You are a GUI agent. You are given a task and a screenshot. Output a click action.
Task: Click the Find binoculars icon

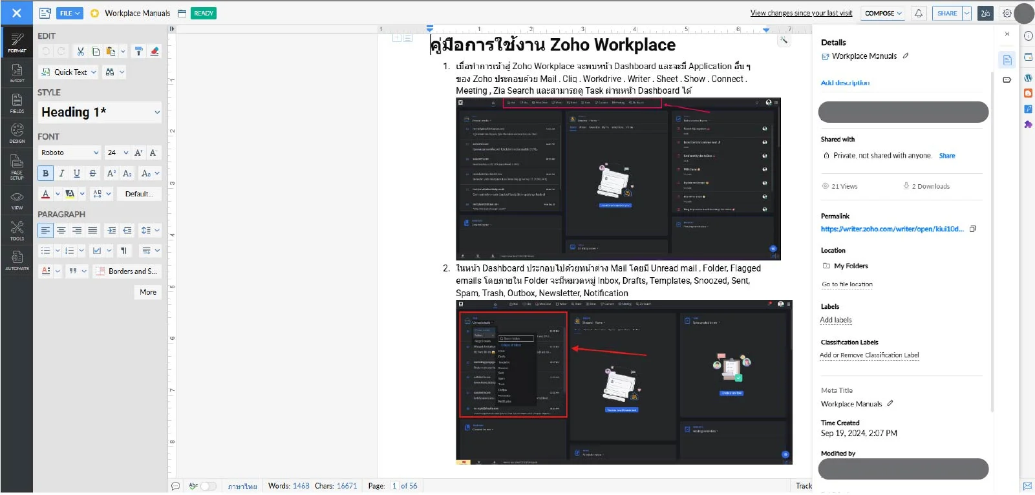110,72
